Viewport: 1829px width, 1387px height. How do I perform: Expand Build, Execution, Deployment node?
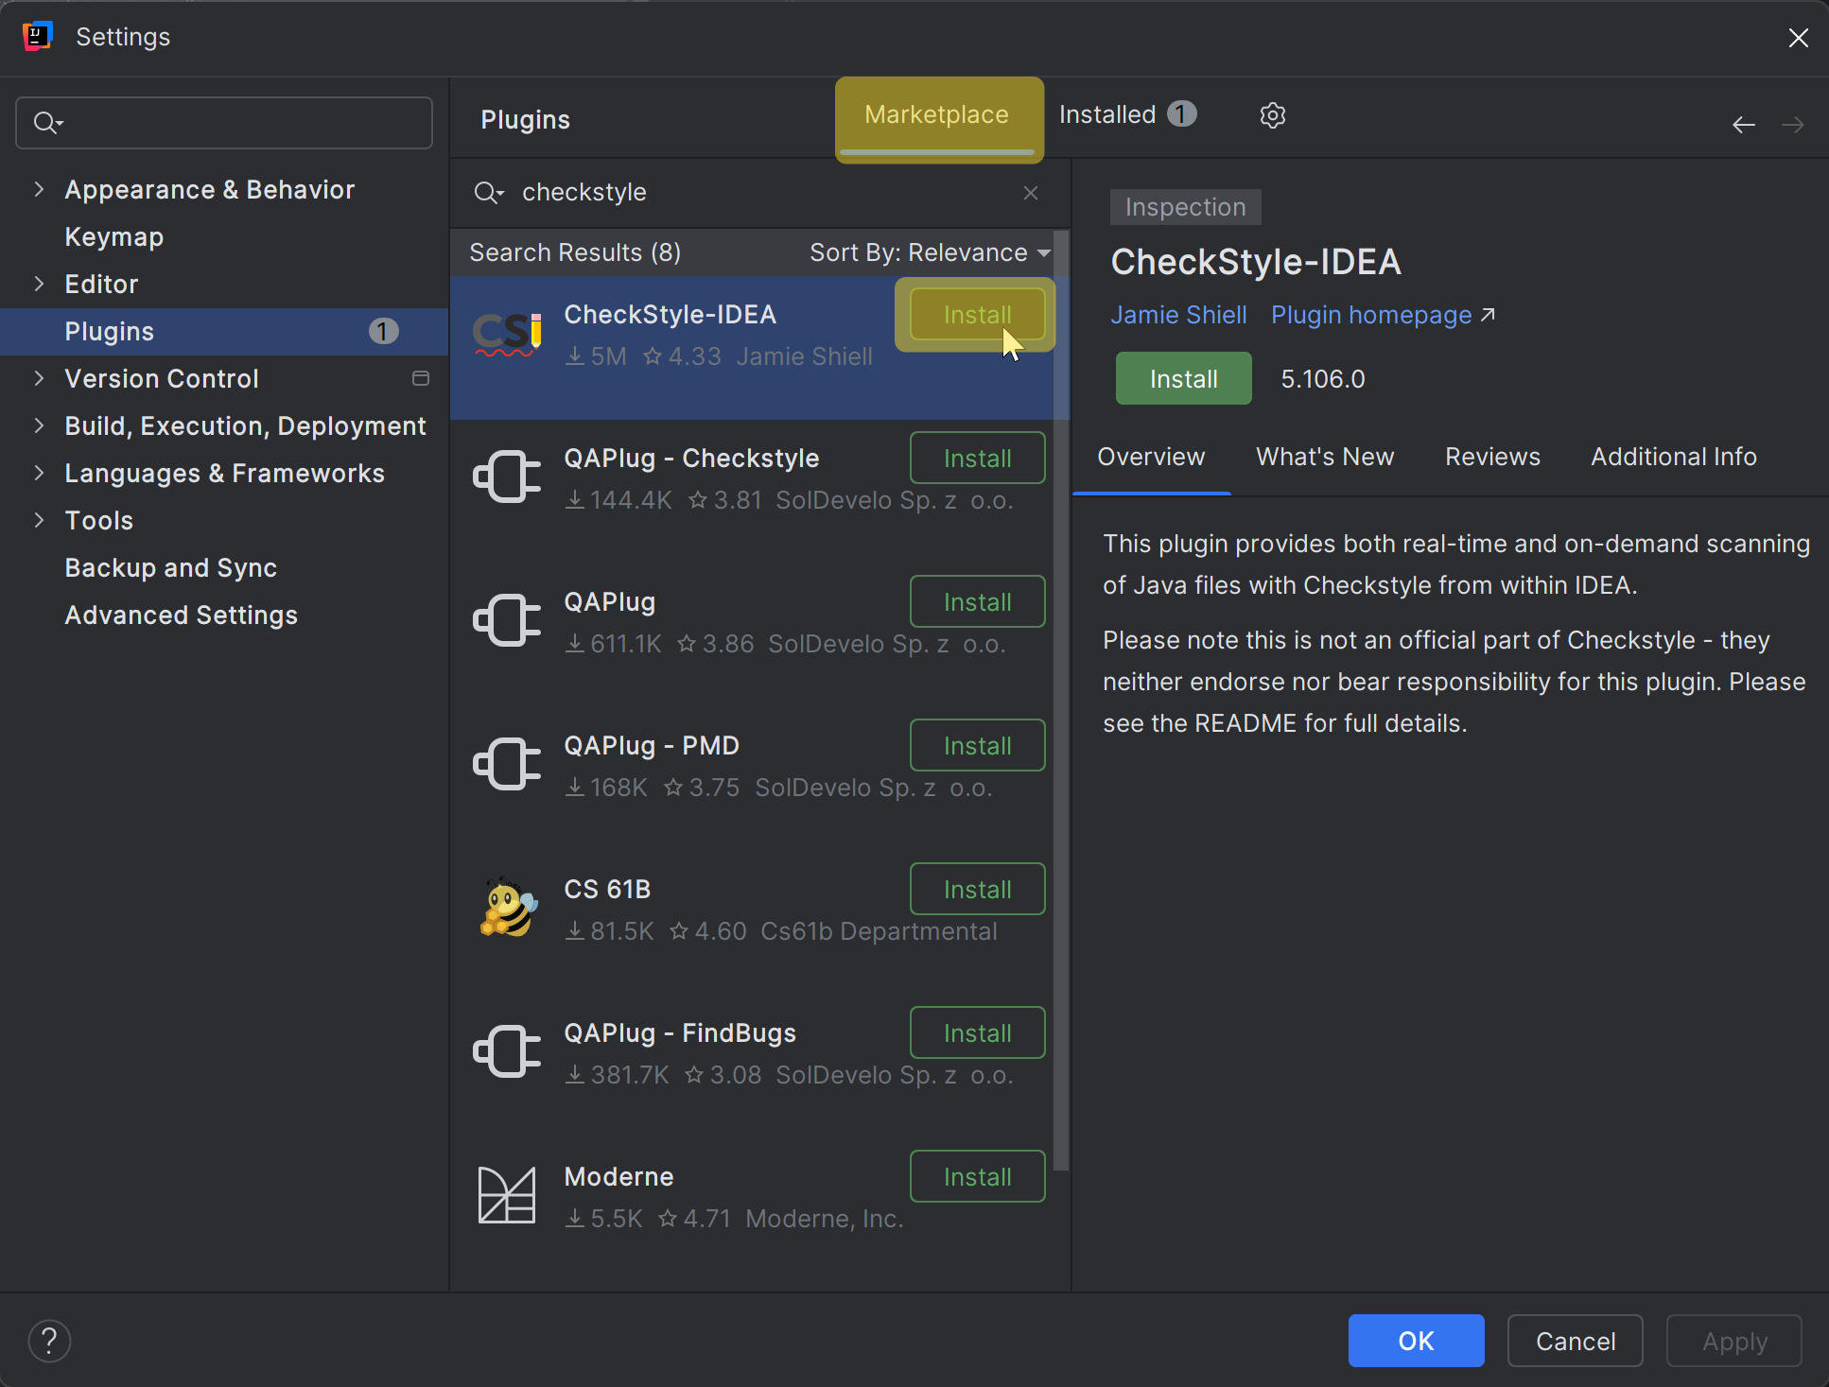point(39,425)
